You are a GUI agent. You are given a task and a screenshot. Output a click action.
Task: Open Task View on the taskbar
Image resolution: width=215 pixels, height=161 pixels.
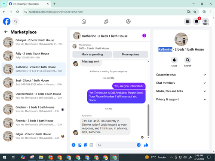click(x=13, y=157)
